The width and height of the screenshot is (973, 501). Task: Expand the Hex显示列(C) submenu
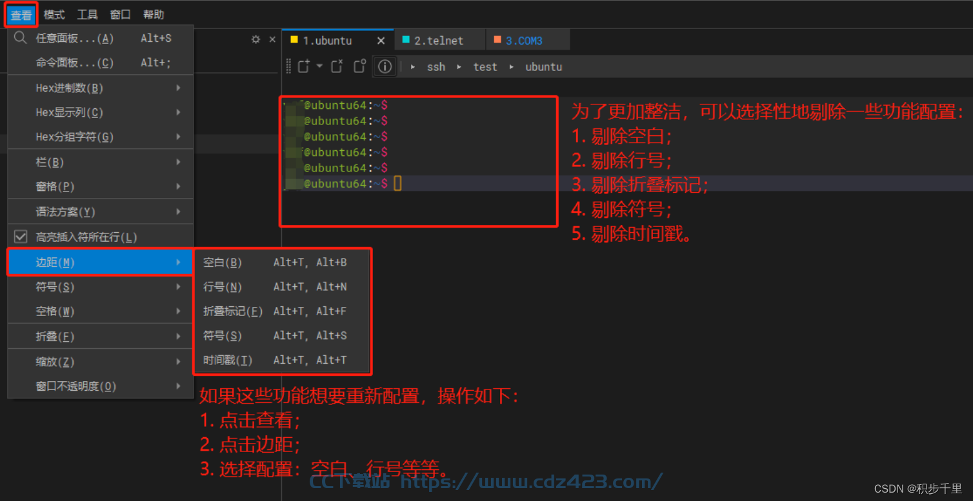(101, 112)
